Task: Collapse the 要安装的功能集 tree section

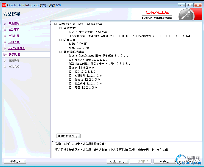Action: (x=60, y=52)
